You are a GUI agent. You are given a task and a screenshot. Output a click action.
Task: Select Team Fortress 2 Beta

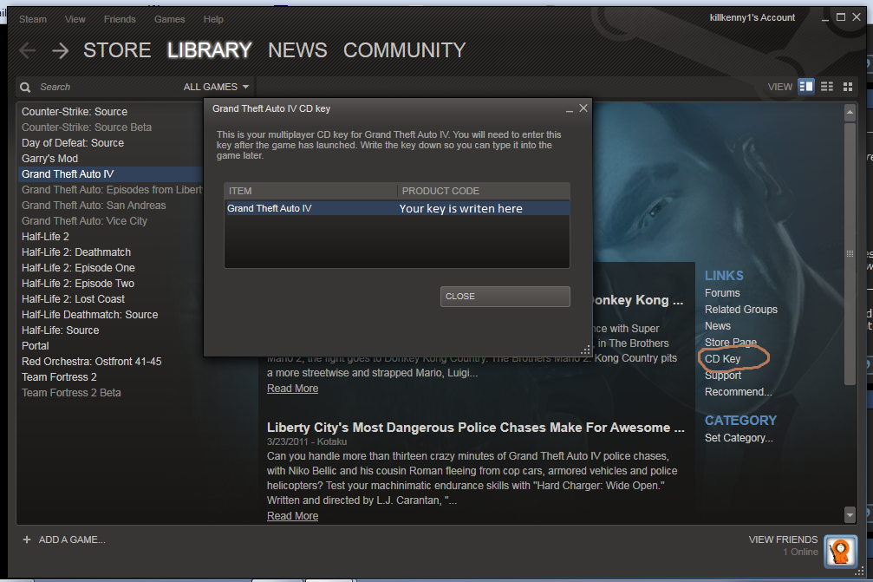click(71, 392)
